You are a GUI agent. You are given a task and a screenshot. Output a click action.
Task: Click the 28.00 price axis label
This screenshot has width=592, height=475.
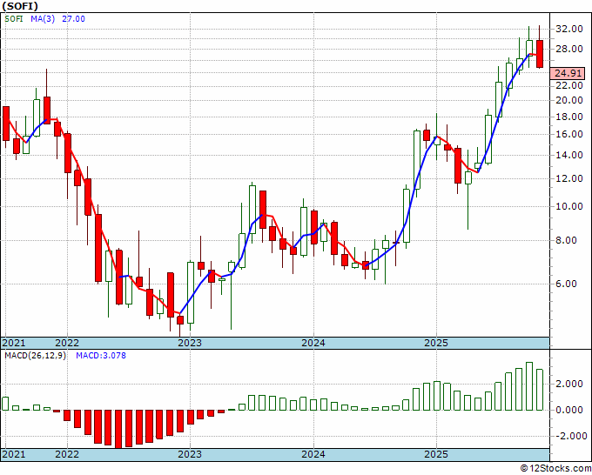(x=568, y=49)
